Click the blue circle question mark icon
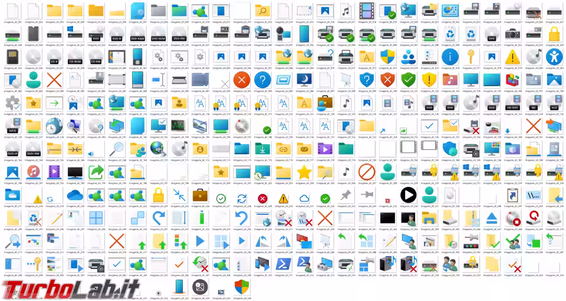The width and height of the screenshot is (566, 301). point(262,80)
